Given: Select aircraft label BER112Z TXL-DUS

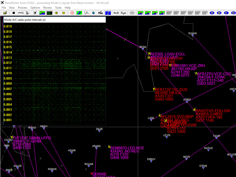Looking at the screenshot, I should pyautogui.click(x=171, y=90).
